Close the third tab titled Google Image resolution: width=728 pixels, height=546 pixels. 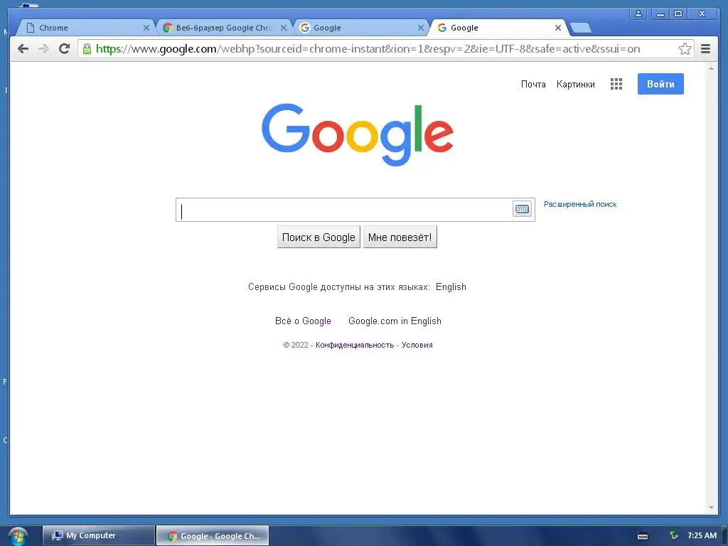(x=421, y=28)
